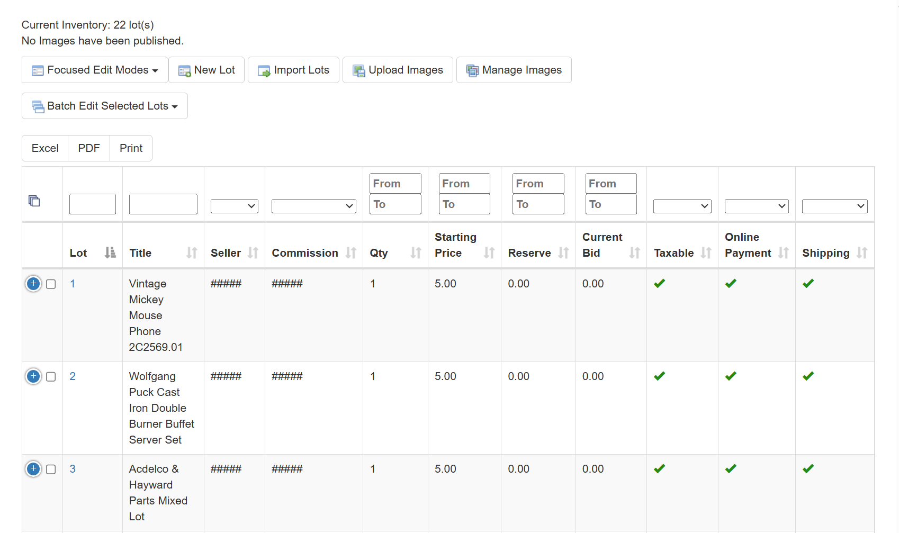The height and width of the screenshot is (533, 899).
Task: Expand lot 3 details with plus icon
Action: point(33,469)
